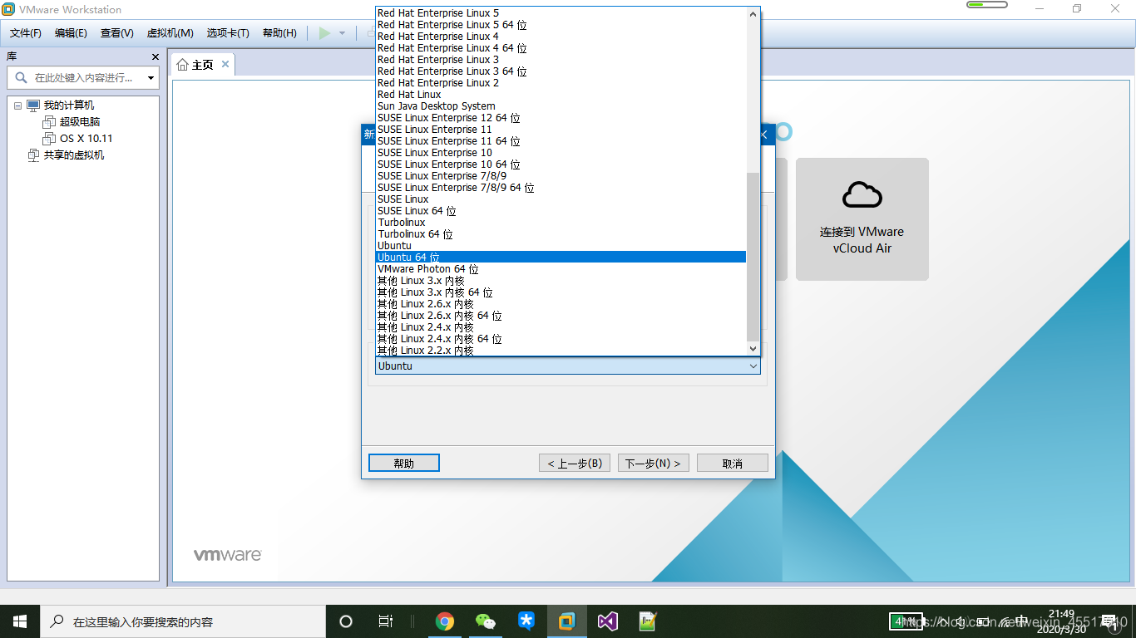Open the blue star app on taskbar
Image resolution: width=1136 pixels, height=638 pixels.
point(526,621)
